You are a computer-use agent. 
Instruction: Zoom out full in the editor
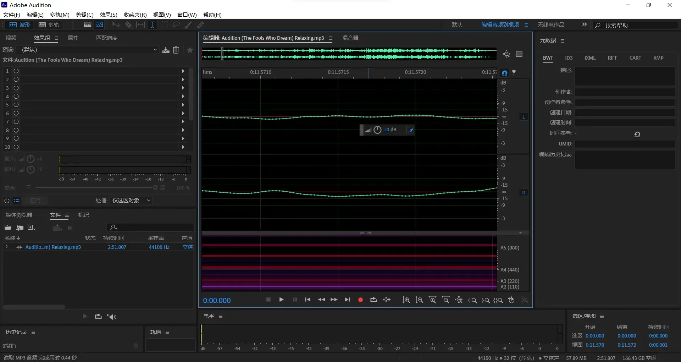(459, 300)
